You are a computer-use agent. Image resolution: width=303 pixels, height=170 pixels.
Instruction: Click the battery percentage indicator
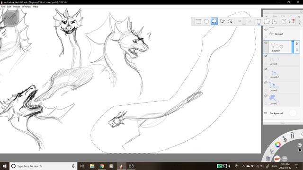(x=222, y=166)
